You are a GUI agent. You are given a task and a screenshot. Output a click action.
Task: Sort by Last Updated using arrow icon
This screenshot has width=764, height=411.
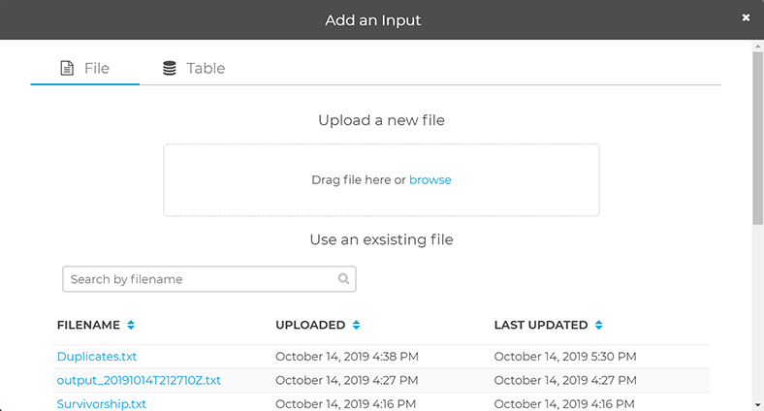click(x=598, y=325)
